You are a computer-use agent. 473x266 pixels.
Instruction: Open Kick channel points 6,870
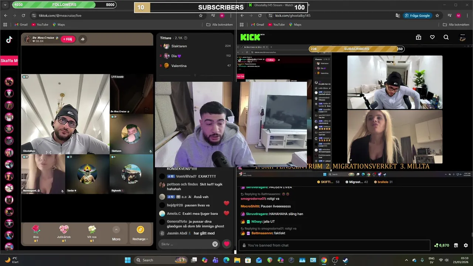442,245
